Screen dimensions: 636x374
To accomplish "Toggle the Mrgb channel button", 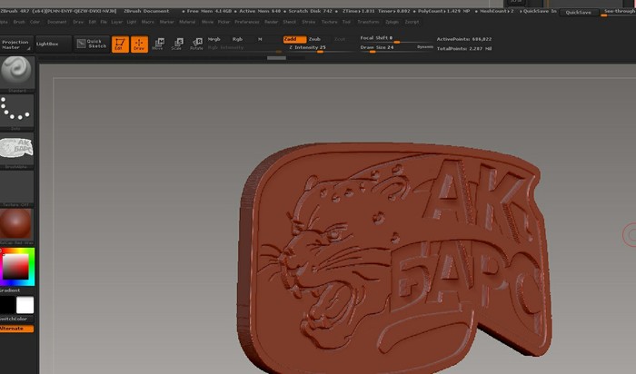I will click(214, 39).
